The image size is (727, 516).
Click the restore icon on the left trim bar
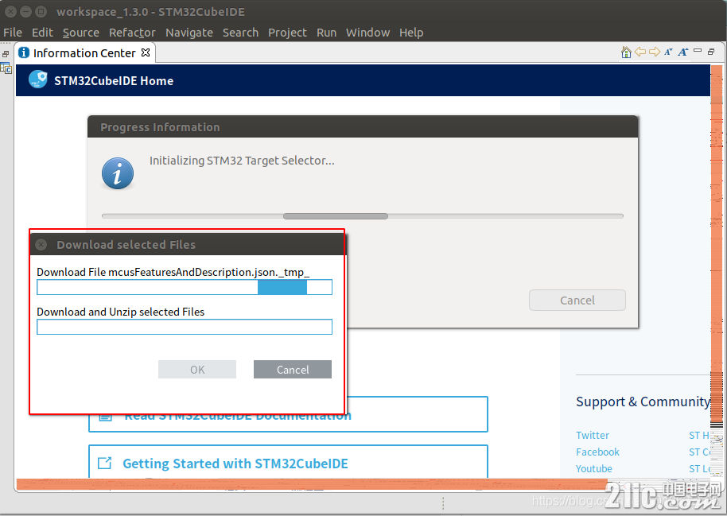[6, 54]
